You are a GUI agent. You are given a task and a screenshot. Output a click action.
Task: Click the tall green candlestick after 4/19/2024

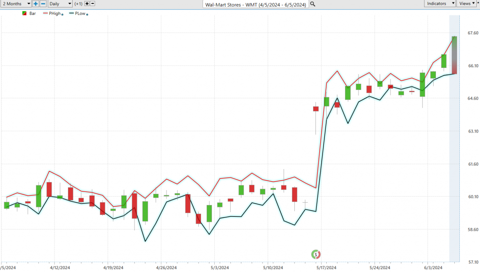pyautogui.click(x=145, y=211)
